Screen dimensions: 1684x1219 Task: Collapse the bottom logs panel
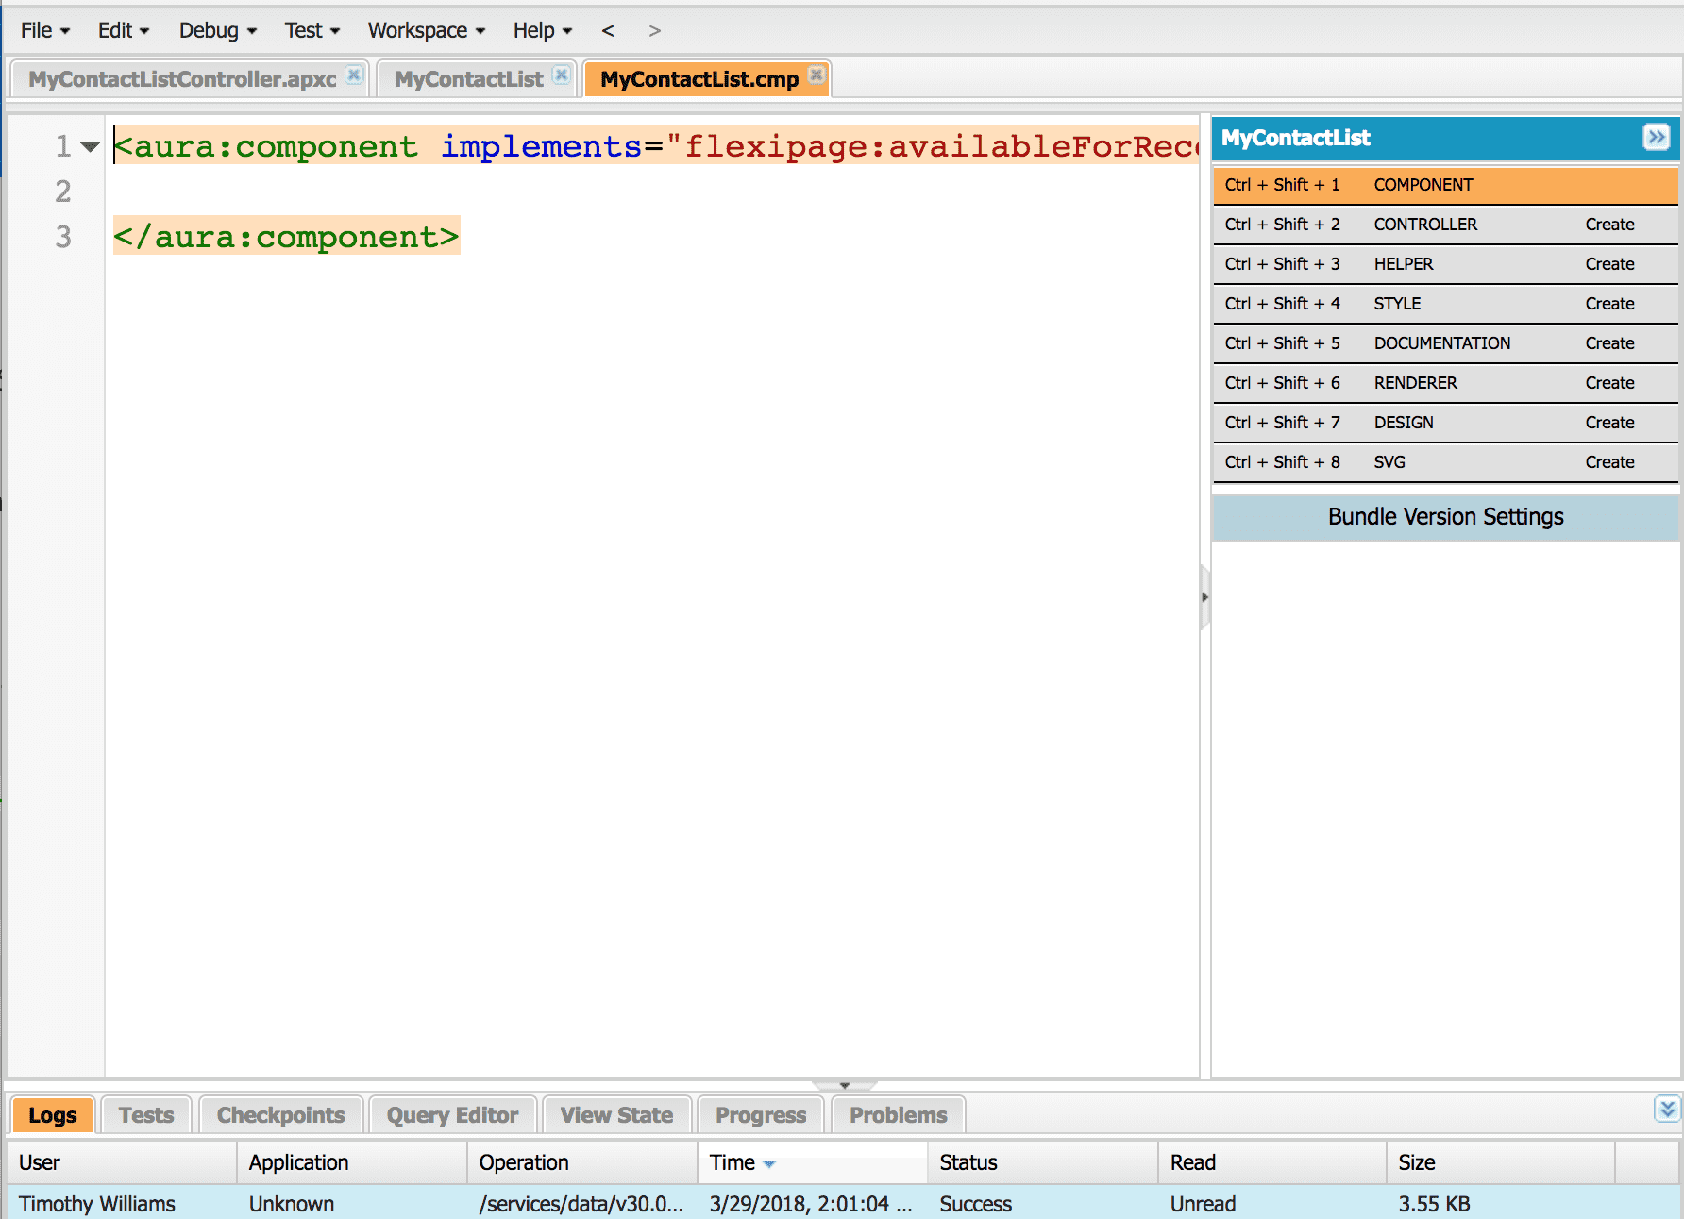1667,1109
